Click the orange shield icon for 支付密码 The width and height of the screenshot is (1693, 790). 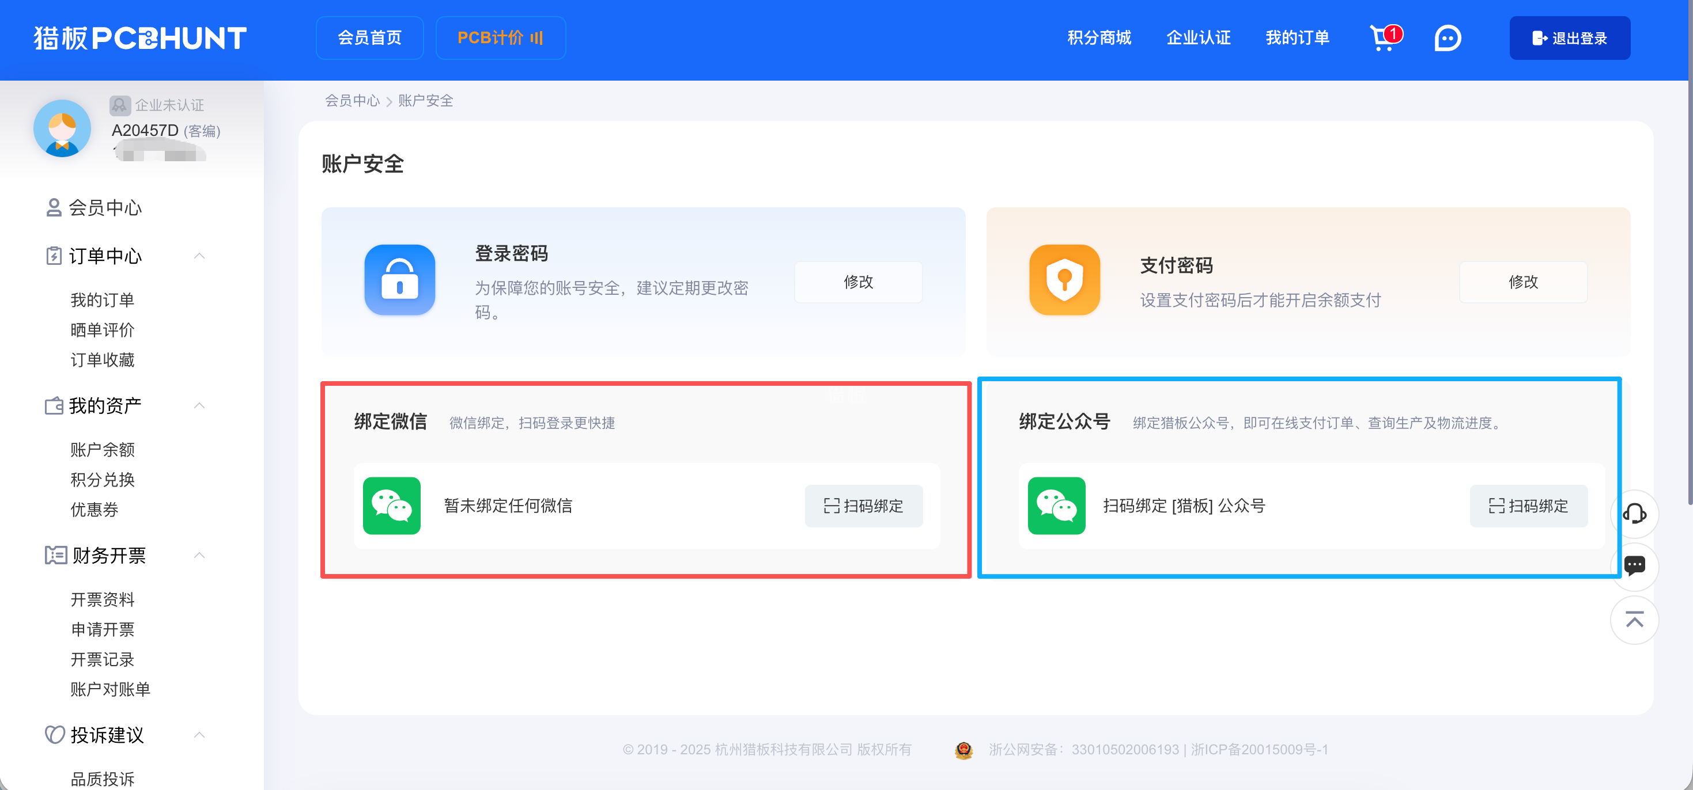[x=1065, y=280]
